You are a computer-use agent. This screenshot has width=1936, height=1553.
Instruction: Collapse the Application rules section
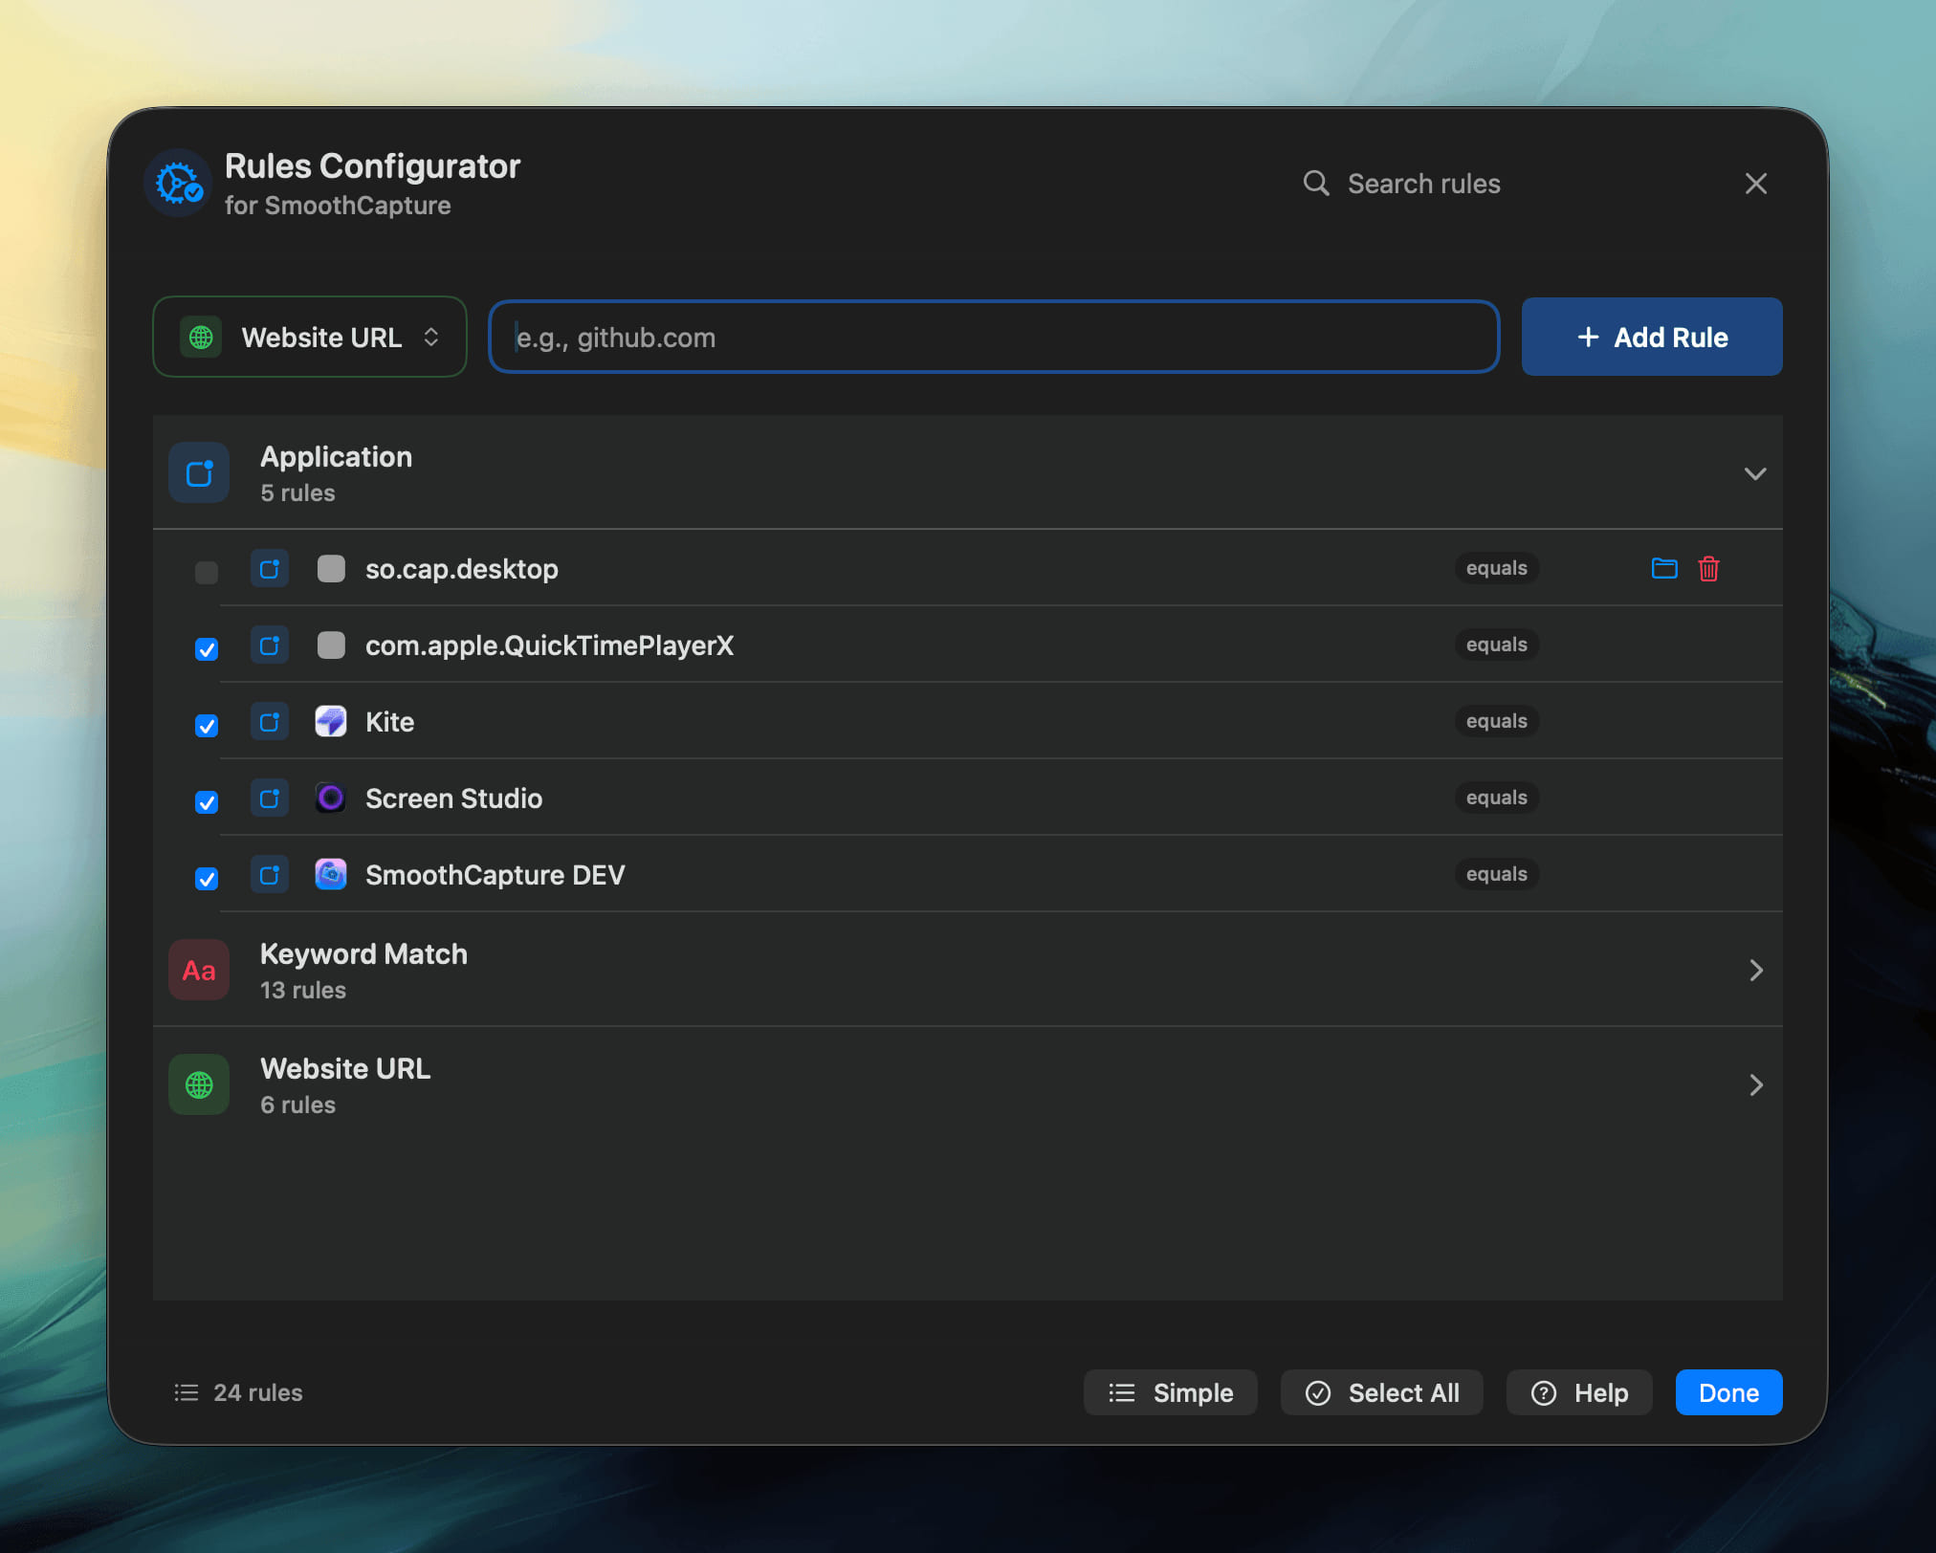pyautogui.click(x=1756, y=472)
